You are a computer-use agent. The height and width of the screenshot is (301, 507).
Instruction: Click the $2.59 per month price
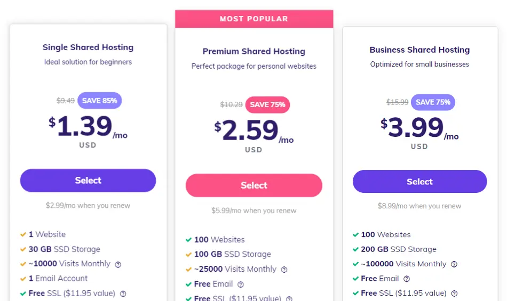(254, 131)
